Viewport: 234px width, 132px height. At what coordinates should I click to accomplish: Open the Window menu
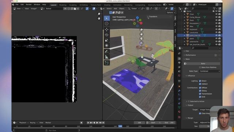[37, 5]
